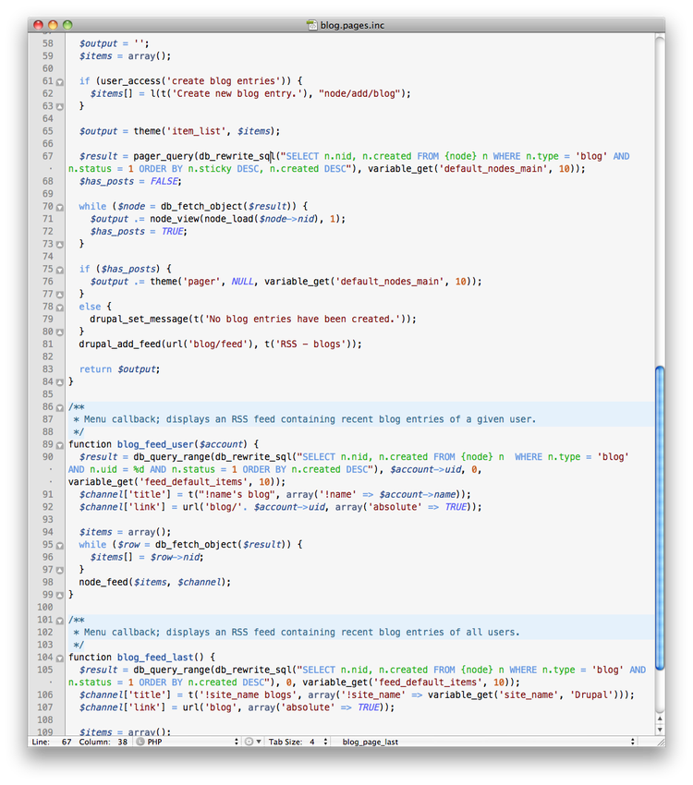Open the Tab Size dropdown
693x785 pixels.
click(x=298, y=742)
